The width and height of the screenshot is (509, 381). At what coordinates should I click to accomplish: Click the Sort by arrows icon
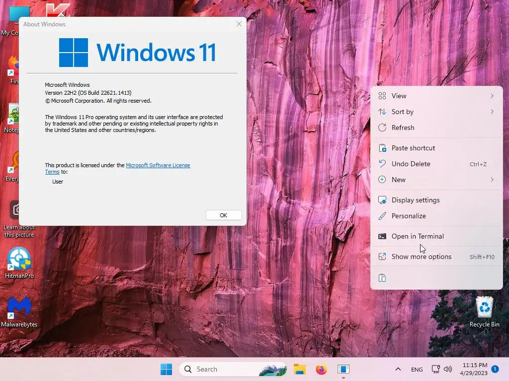pos(382,112)
